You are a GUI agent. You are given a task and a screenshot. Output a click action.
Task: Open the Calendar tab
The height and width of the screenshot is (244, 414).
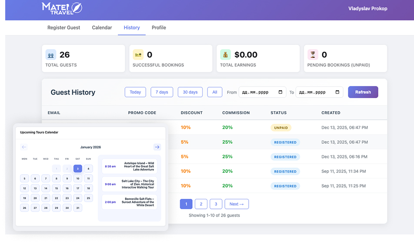coord(102,28)
